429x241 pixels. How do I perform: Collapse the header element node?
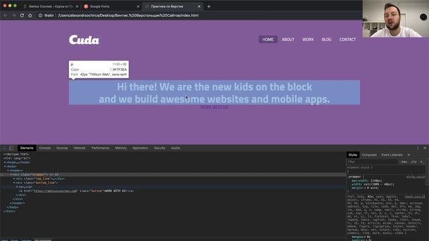pos(8,171)
